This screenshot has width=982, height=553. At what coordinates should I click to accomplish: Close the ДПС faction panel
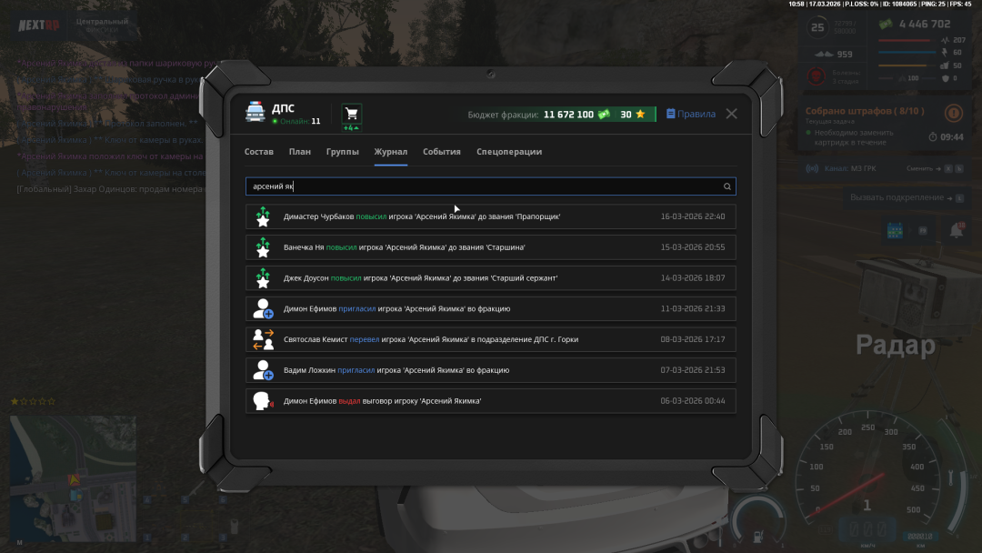pos(732,114)
